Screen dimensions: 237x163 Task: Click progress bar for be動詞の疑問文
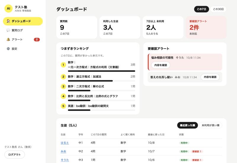point(101,110)
